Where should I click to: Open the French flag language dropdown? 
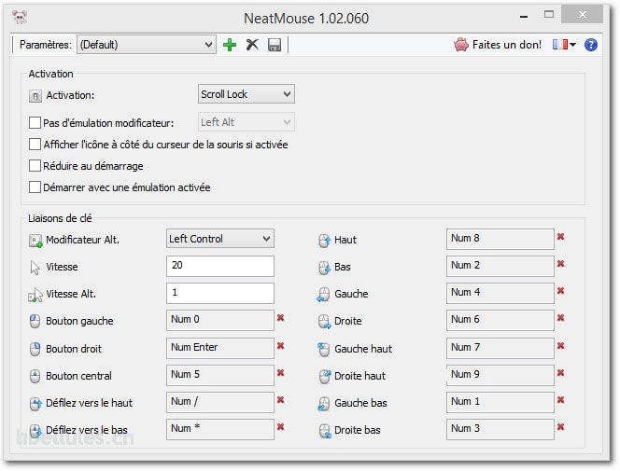pos(564,45)
